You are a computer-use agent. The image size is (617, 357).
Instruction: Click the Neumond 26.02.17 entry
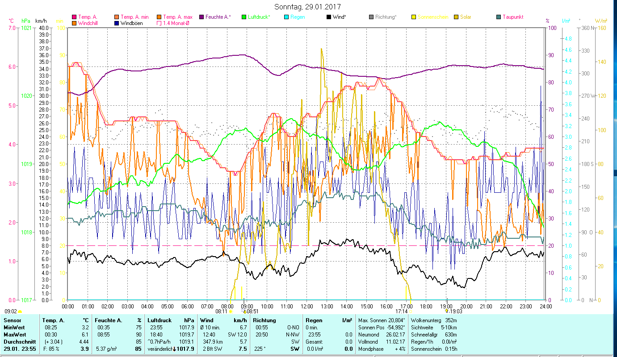pos(381,334)
